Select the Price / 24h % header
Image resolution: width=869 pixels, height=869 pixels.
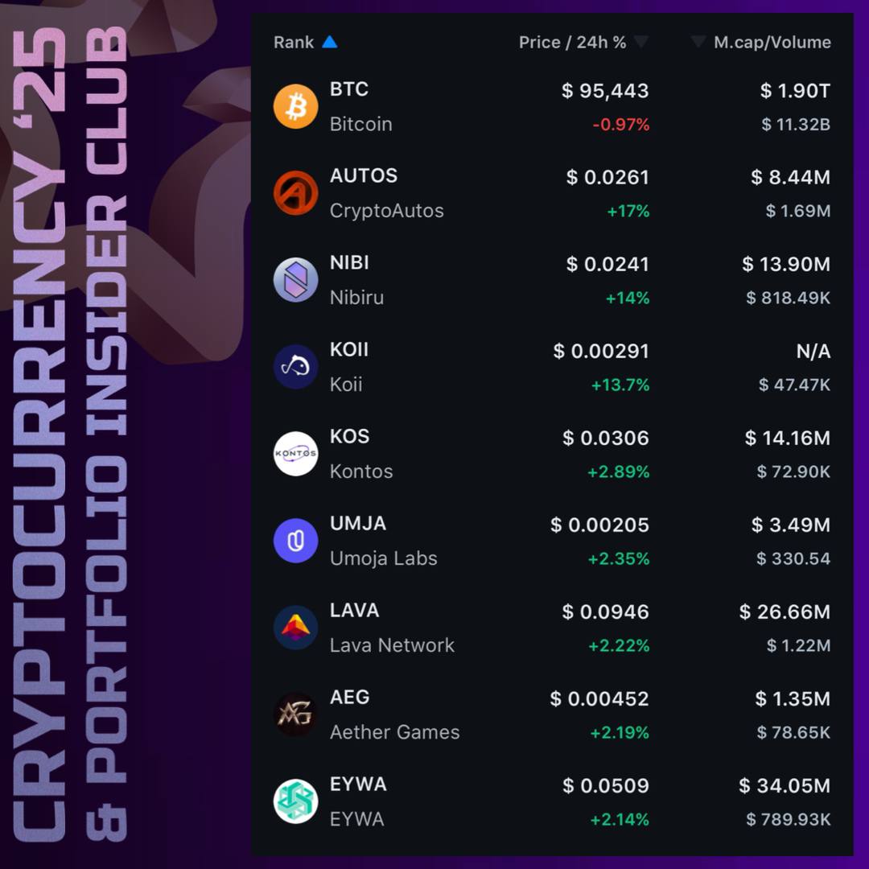[x=573, y=42]
